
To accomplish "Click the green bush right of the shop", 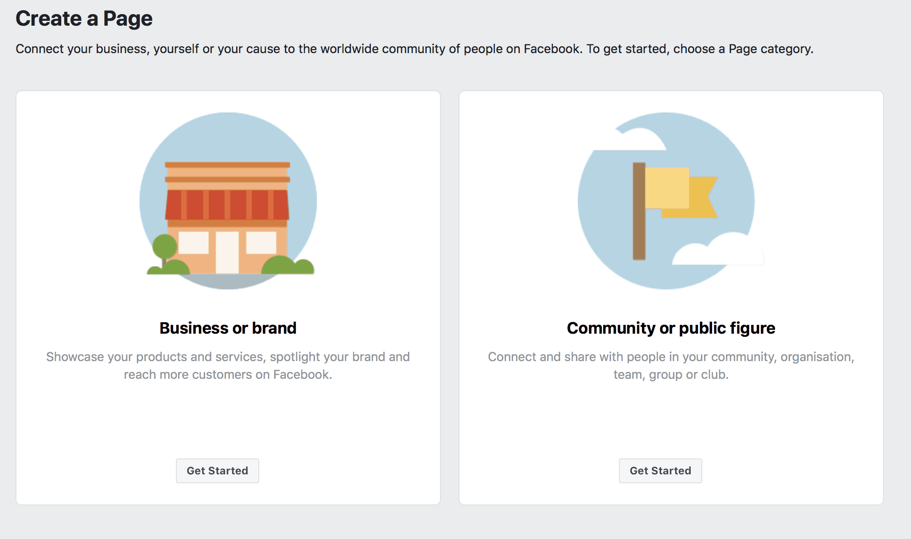I will tap(287, 265).
